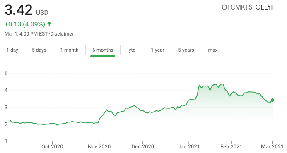Click the January peak on the chart line
The height and width of the screenshot is (153, 287).
coord(222,84)
